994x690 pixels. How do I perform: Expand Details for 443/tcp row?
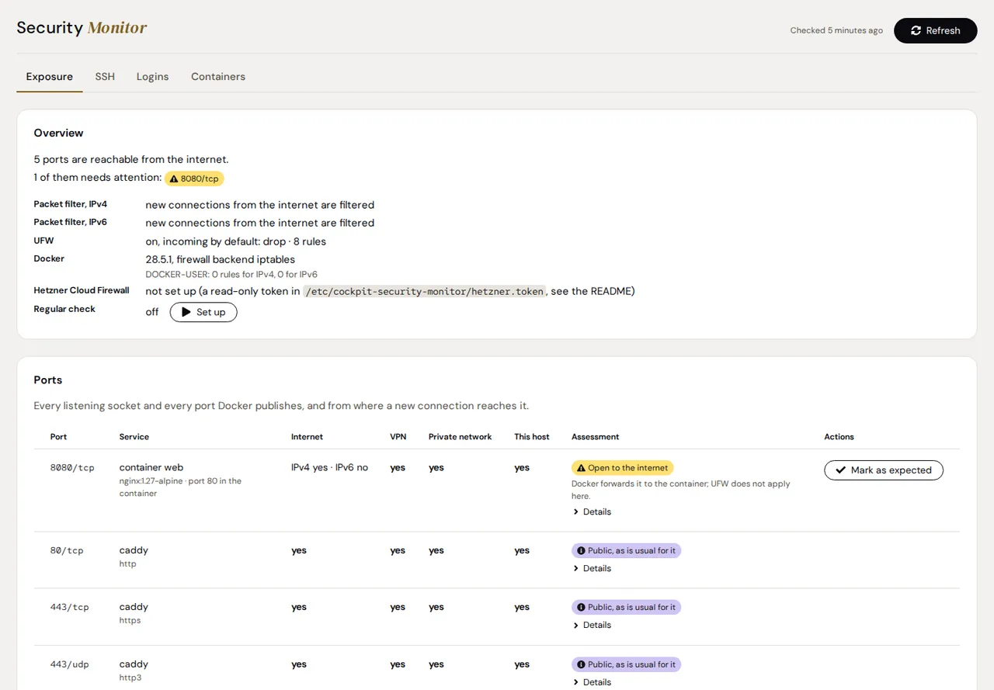click(x=592, y=625)
